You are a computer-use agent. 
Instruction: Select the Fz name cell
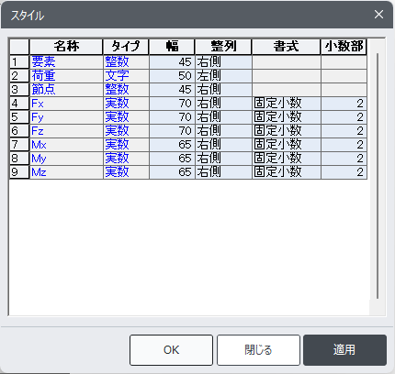tap(66, 131)
